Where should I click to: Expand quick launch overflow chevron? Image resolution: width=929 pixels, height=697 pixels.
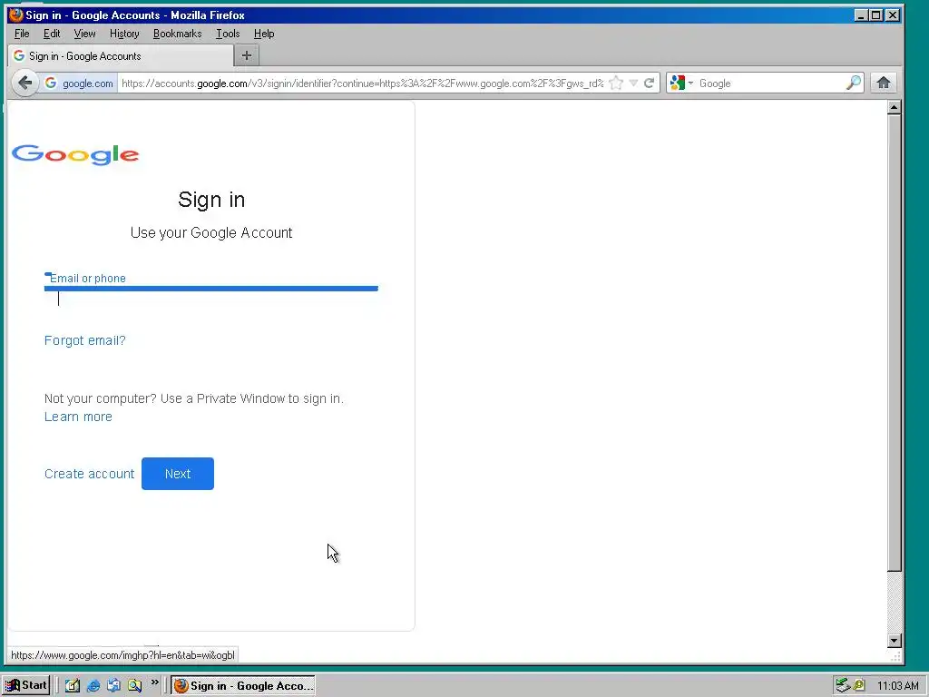154,682
